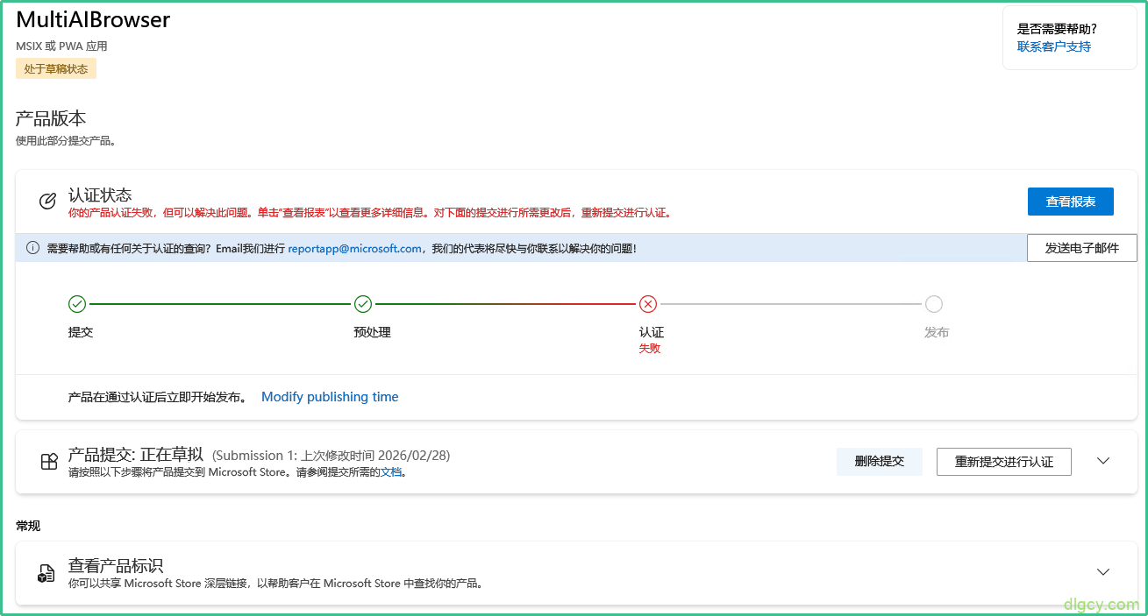Open the Modify publishing time link

tap(330, 396)
